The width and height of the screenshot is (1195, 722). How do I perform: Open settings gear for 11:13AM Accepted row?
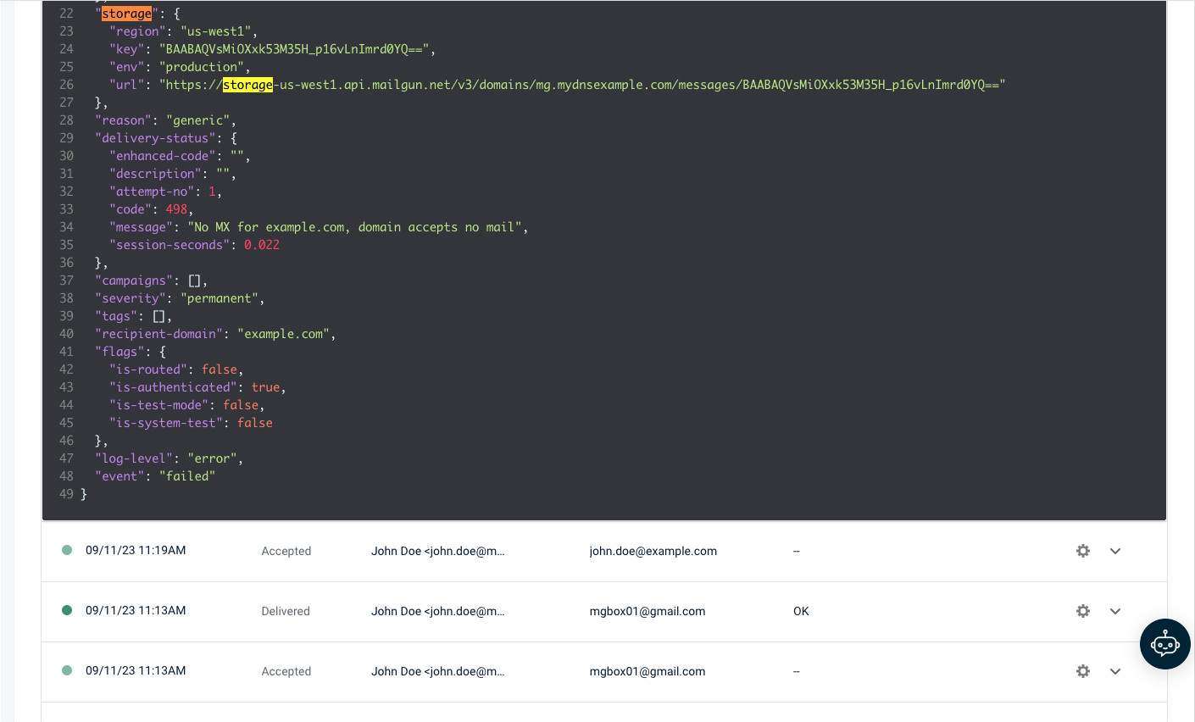(1083, 671)
